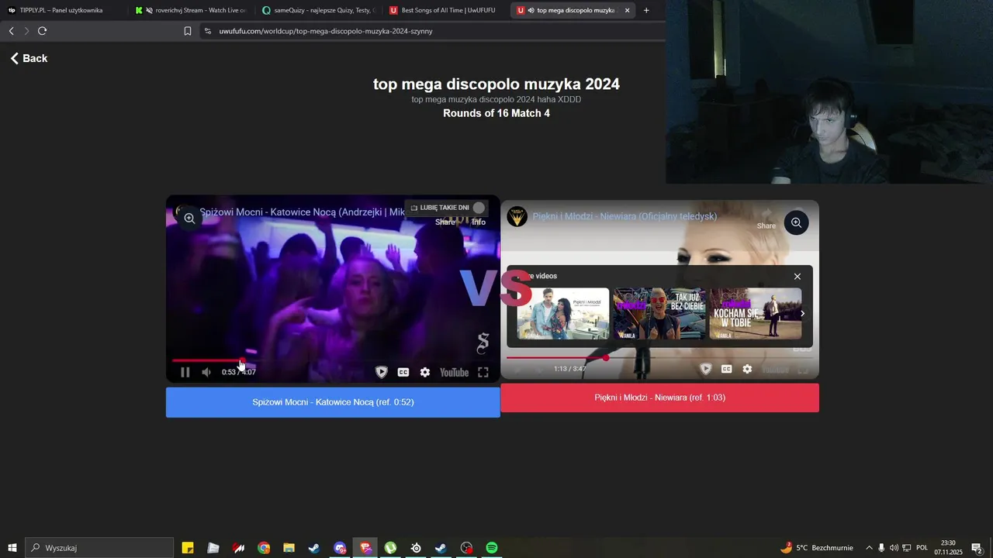Vote for Spiżowi Mocni - Katowice Nocą

pos(333,402)
